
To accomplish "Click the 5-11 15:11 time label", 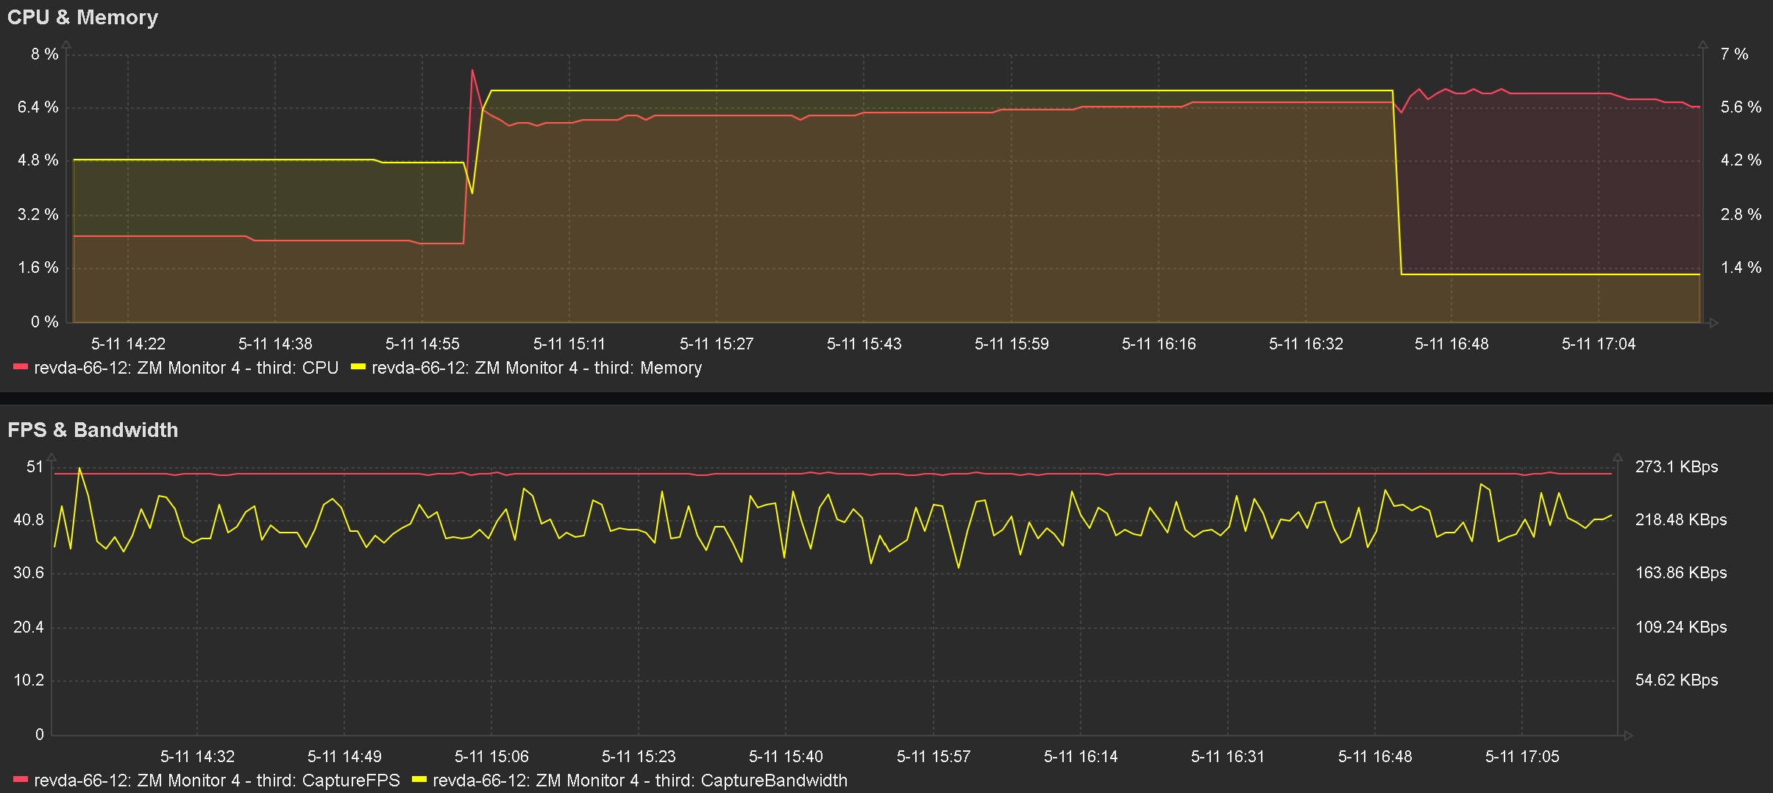I will [x=569, y=344].
